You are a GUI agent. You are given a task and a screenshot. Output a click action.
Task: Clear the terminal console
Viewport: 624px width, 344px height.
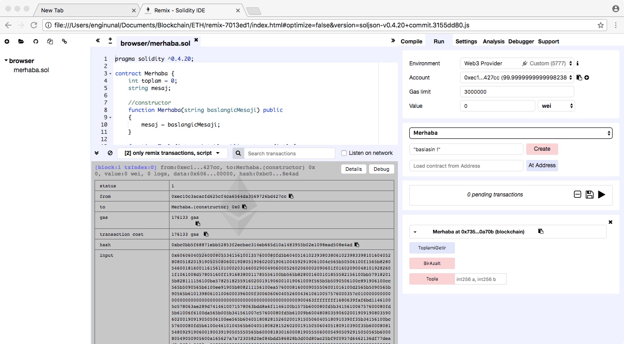110,153
